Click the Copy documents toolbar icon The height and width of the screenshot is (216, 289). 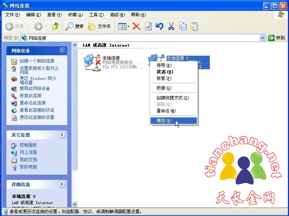pos(183,26)
